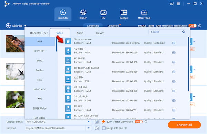Image resolution: width=207 pixels, height=134 pixels.
Task: Open the save folder icon
Action: coord(97,128)
